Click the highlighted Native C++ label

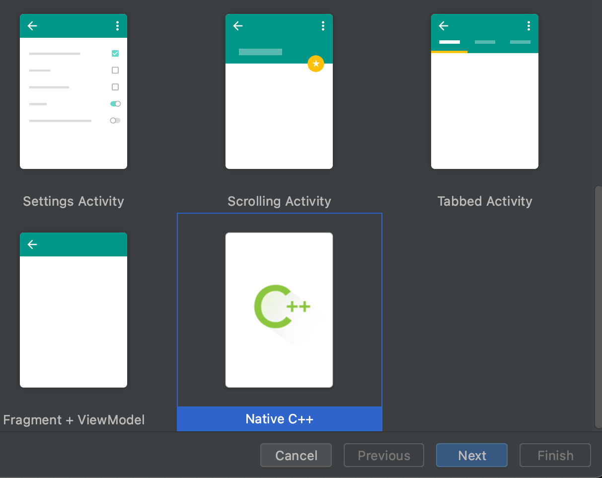[280, 419]
